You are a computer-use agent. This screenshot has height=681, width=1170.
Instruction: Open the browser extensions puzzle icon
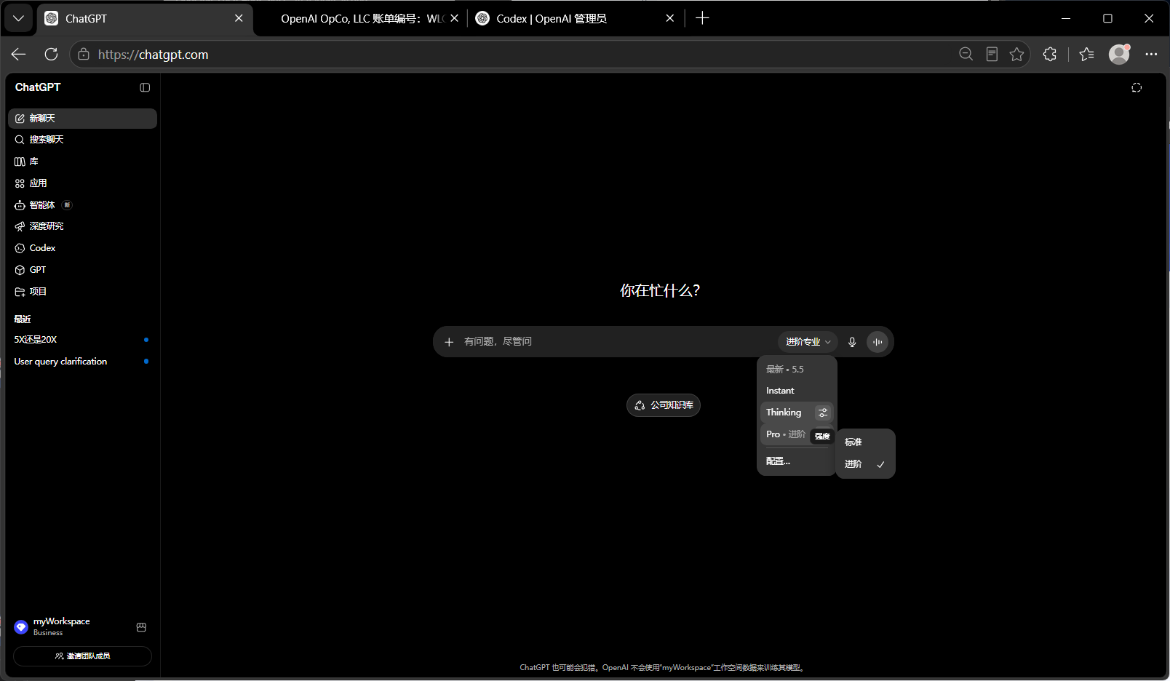pyautogui.click(x=1049, y=55)
